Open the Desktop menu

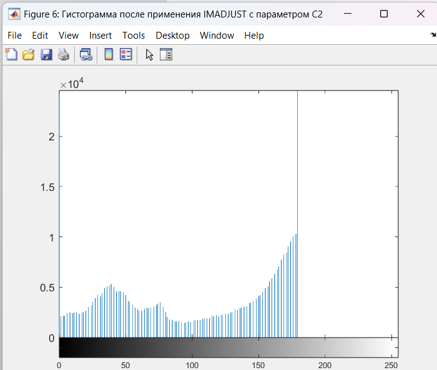click(172, 36)
